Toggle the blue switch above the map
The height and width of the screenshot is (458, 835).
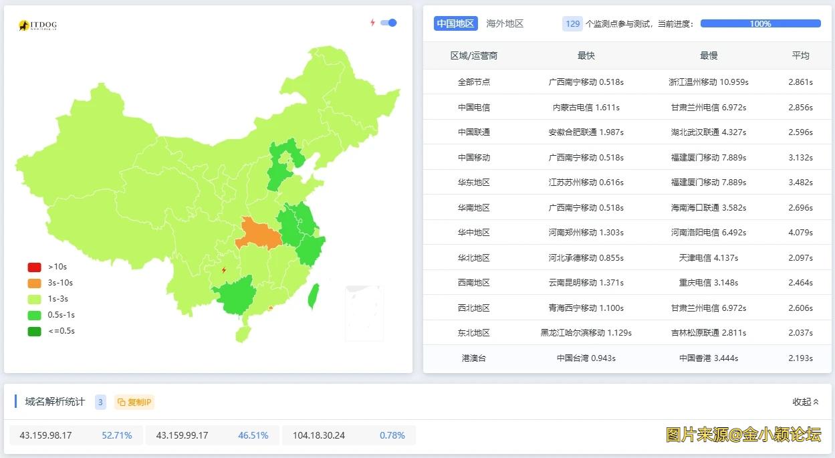(388, 23)
